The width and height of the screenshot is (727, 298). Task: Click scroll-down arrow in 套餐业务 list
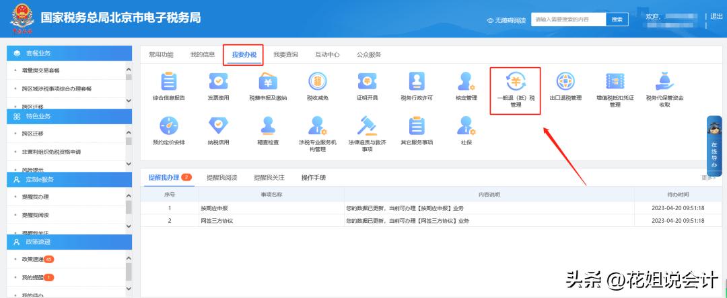129,100
